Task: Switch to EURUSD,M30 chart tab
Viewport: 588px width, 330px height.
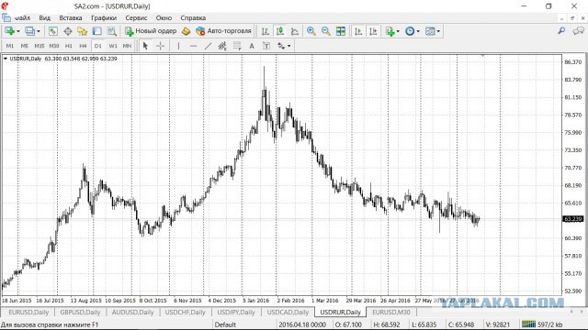Action: tap(391, 312)
